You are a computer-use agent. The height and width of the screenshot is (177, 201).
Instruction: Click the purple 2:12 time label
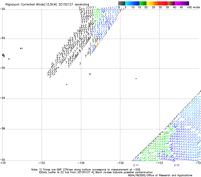(177, 165)
